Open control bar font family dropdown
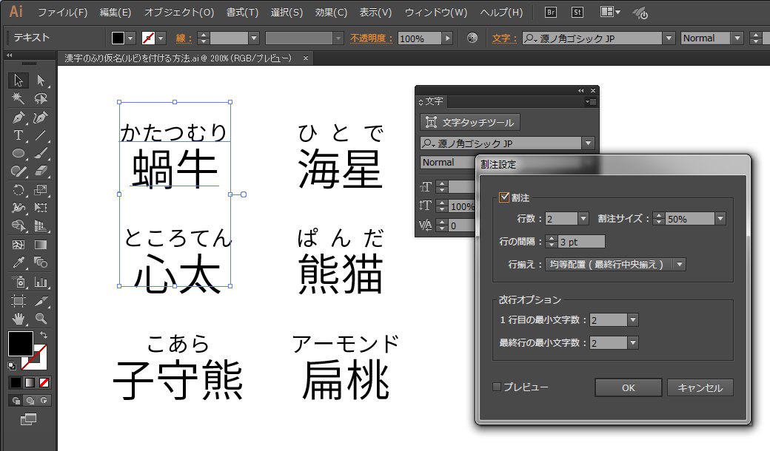 click(669, 38)
